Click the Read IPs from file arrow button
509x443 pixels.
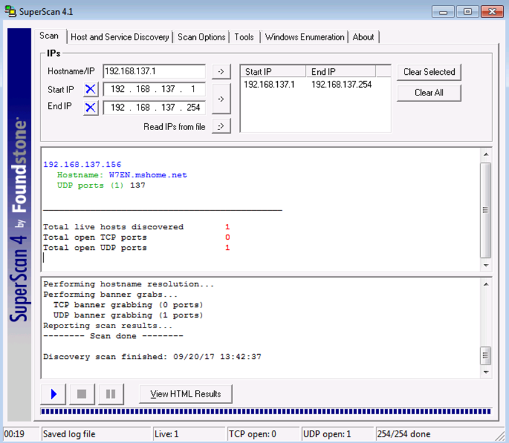[221, 126]
